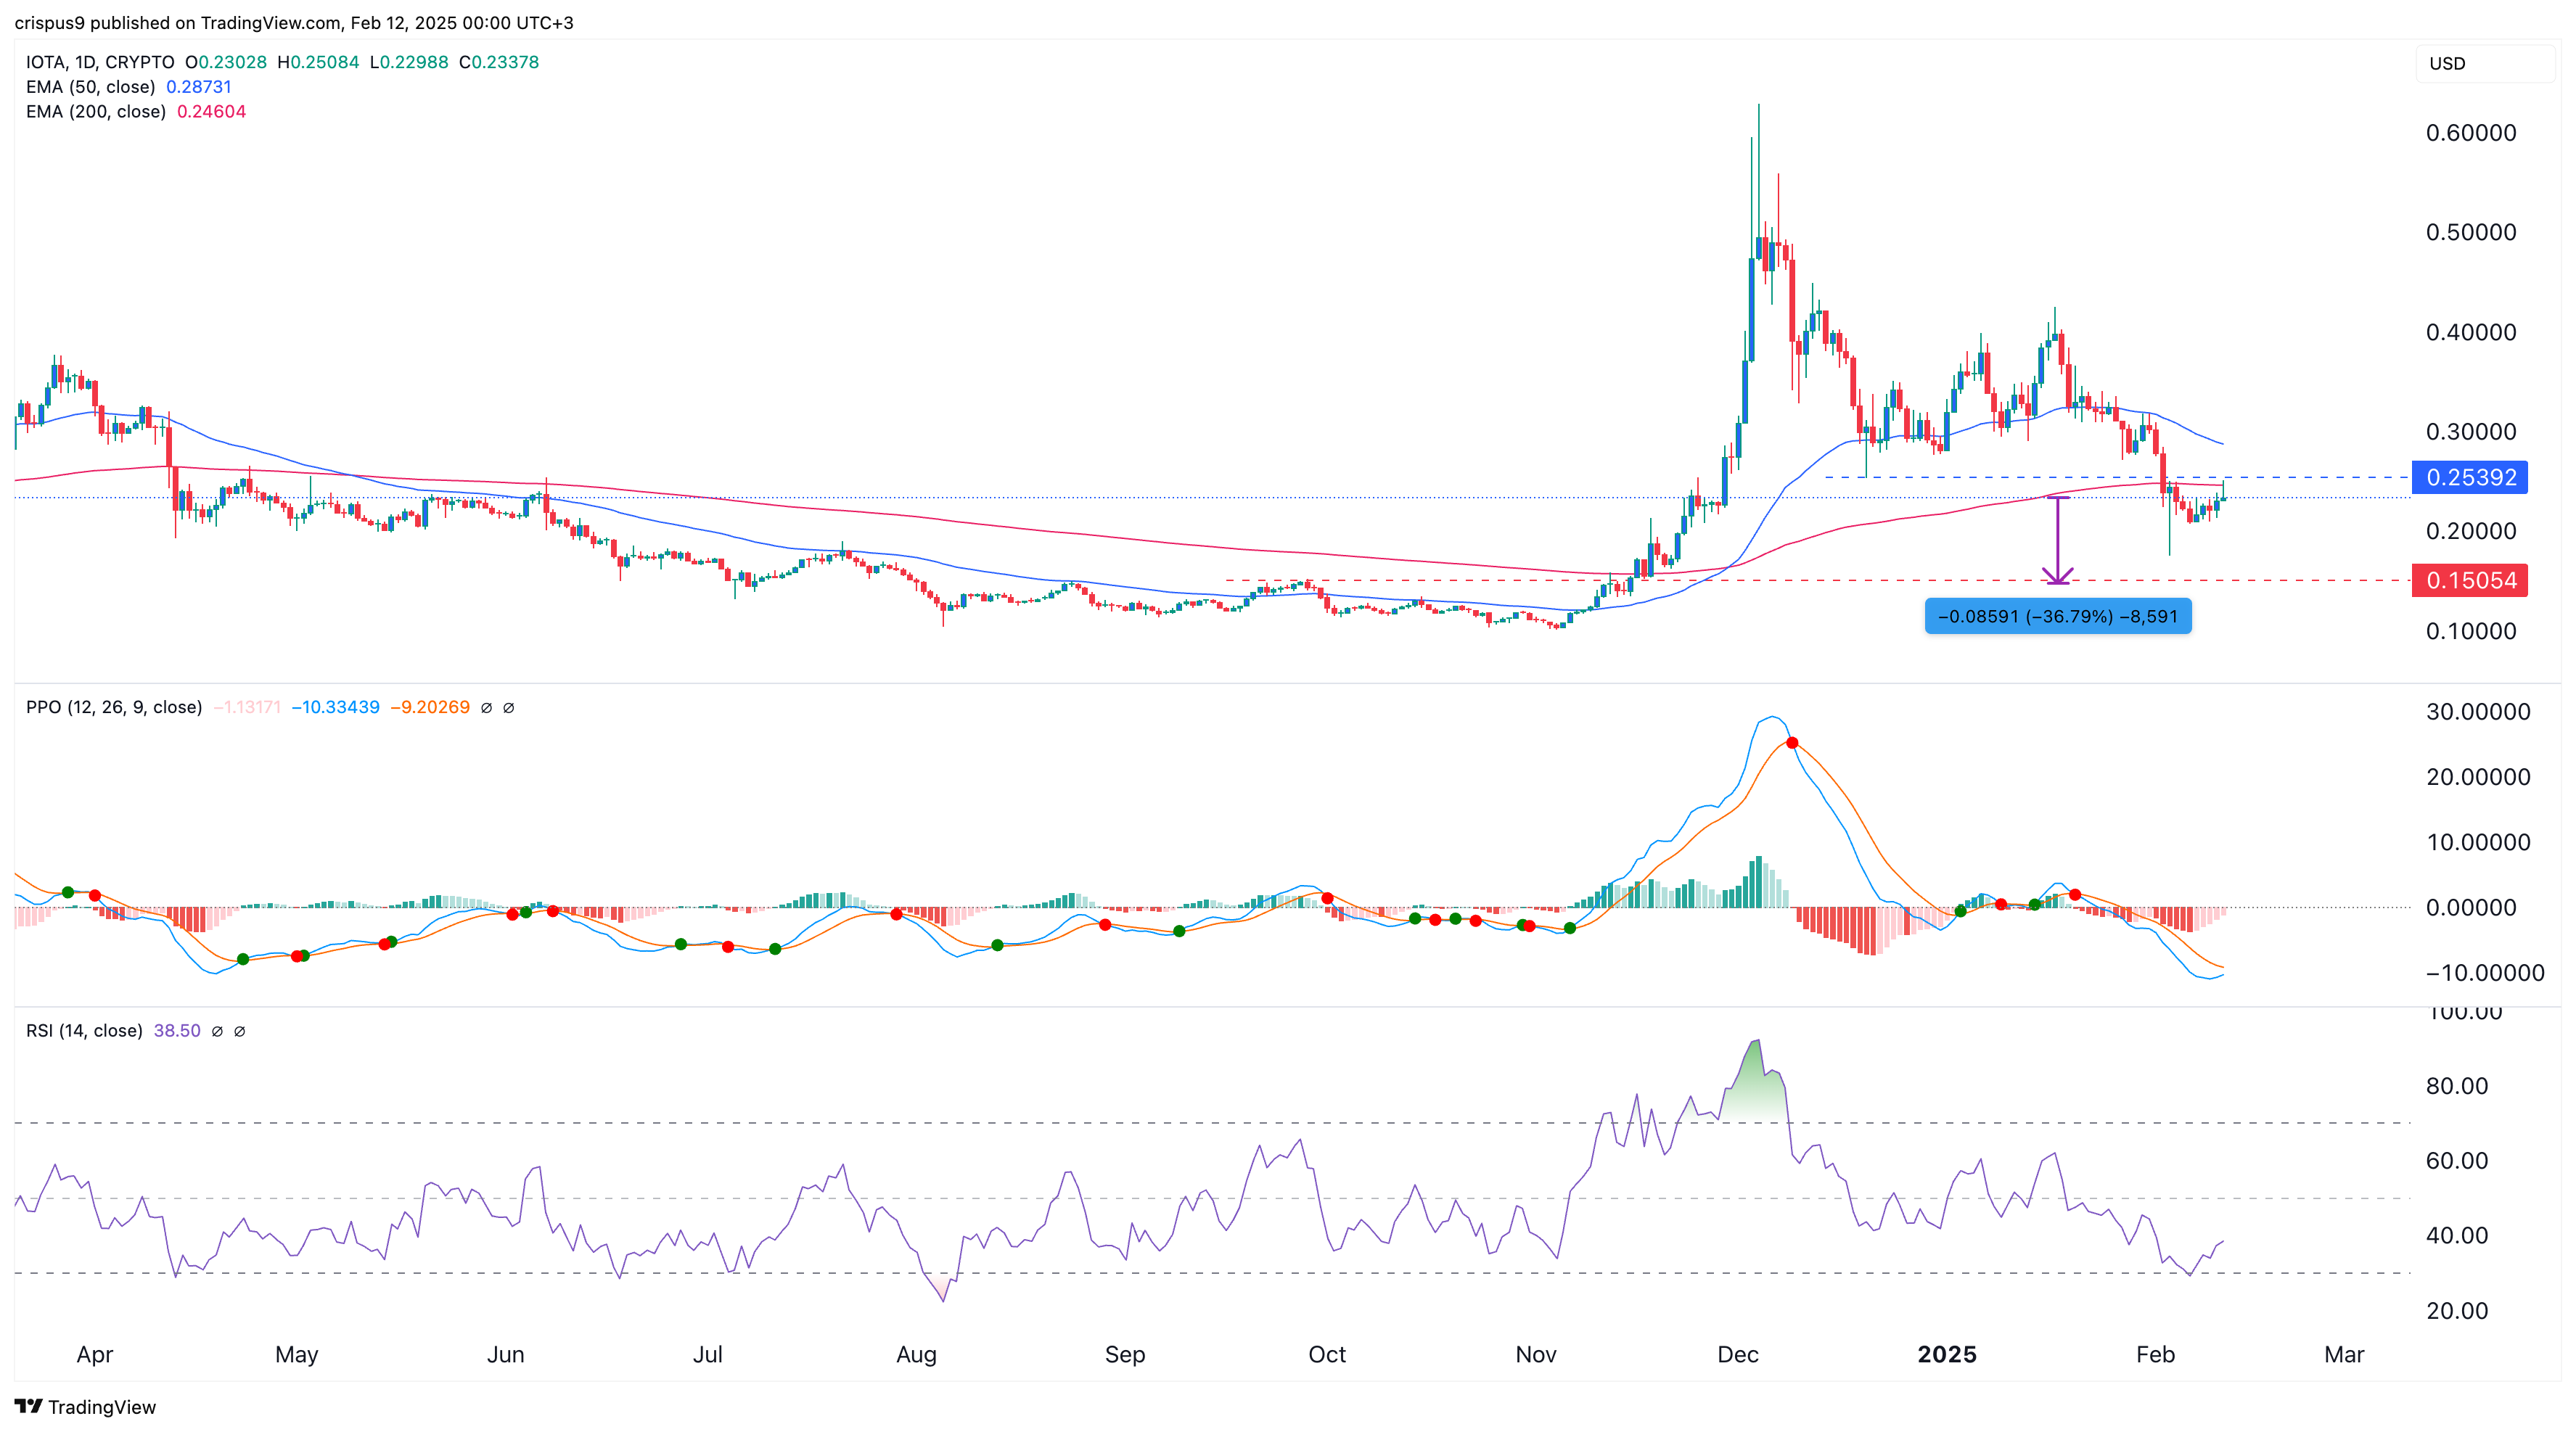Screen dimensions: 2576x1432
Task: Click the 0.40000 price axis label
Action: (2471, 332)
